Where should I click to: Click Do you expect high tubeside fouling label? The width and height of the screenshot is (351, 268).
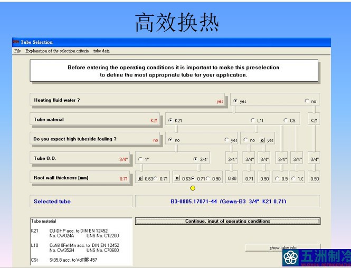point(75,139)
